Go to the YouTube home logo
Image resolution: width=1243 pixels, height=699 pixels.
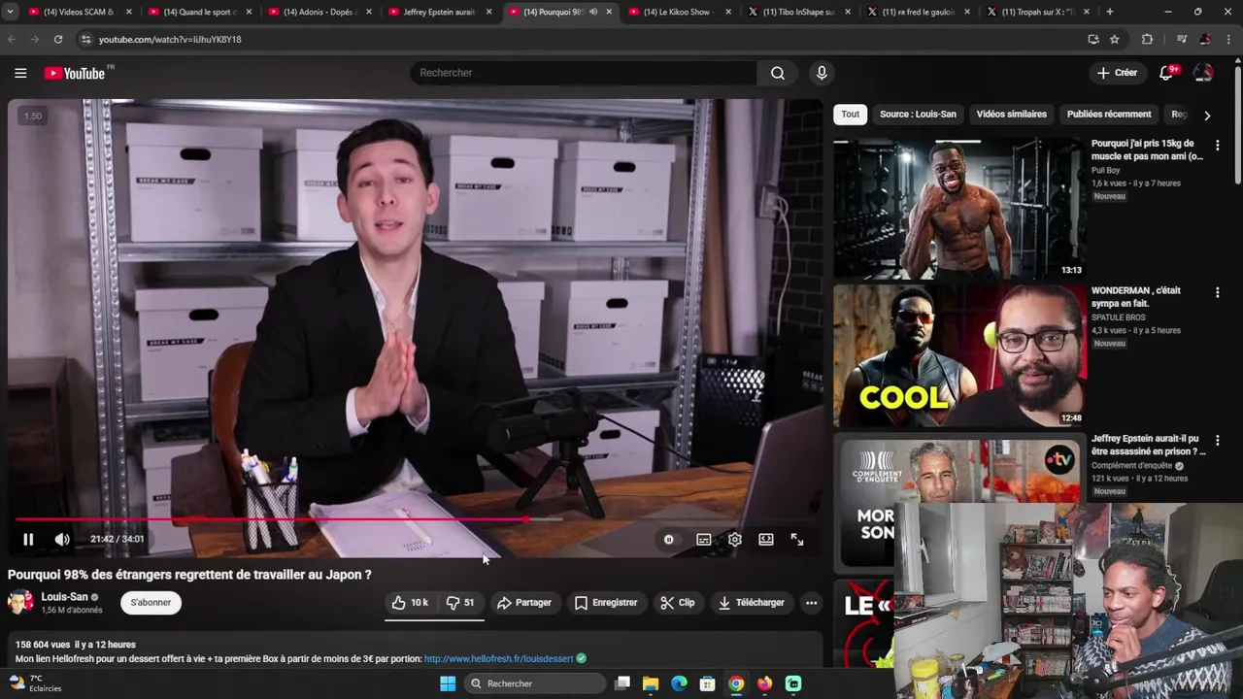click(75, 73)
